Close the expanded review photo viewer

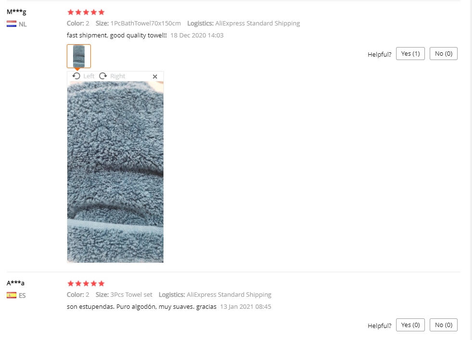point(155,76)
